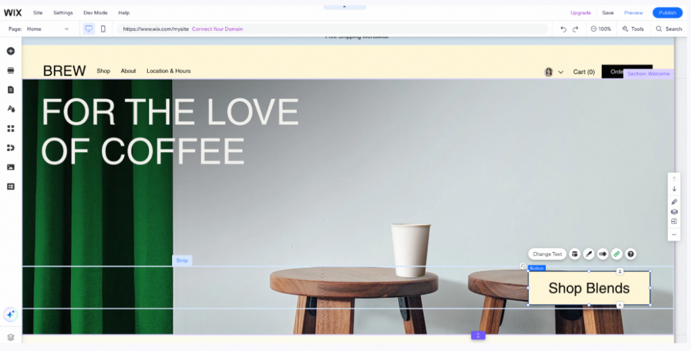Publish the site

coord(667,13)
